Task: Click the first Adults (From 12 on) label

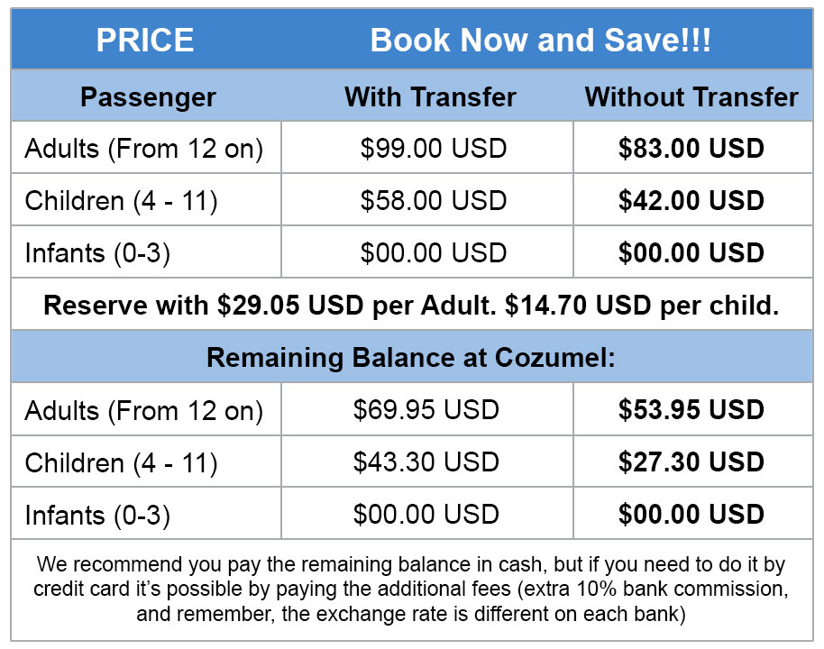Action: [x=144, y=149]
